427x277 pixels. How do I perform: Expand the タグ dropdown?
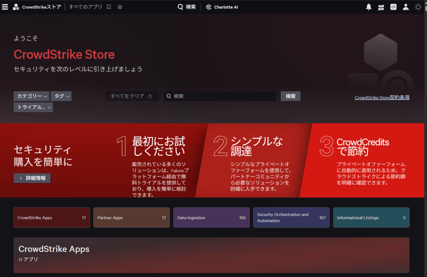[x=61, y=96]
